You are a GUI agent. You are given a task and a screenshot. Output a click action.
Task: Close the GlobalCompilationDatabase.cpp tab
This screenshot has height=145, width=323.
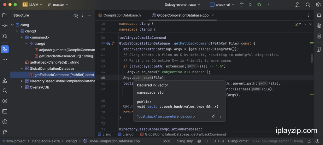213,15
